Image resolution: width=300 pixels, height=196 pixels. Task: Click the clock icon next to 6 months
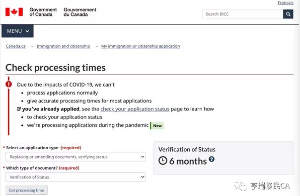point(163,161)
